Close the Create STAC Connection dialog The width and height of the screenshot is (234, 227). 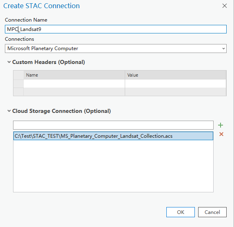point(225,6)
